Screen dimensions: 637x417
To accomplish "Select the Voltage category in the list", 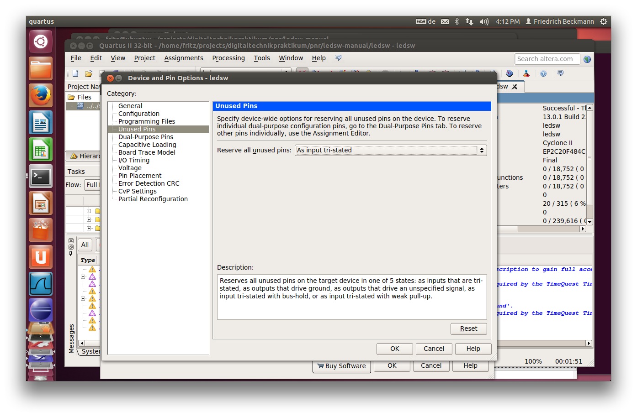I will tap(130, 168).
